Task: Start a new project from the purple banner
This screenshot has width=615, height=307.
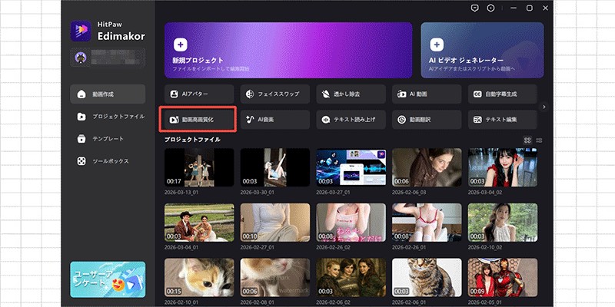Action: [288, 50]
